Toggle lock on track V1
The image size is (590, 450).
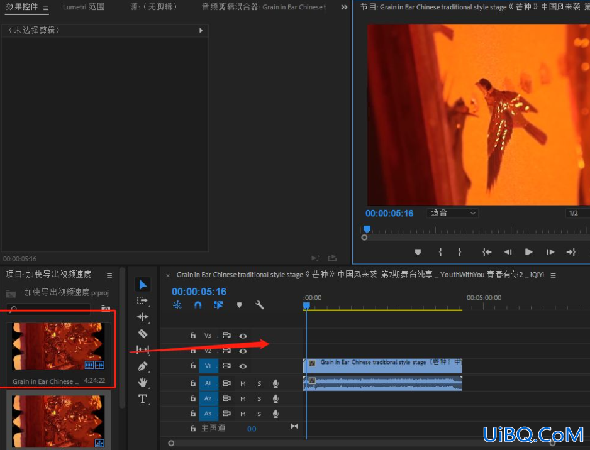(x=193, y=365)
